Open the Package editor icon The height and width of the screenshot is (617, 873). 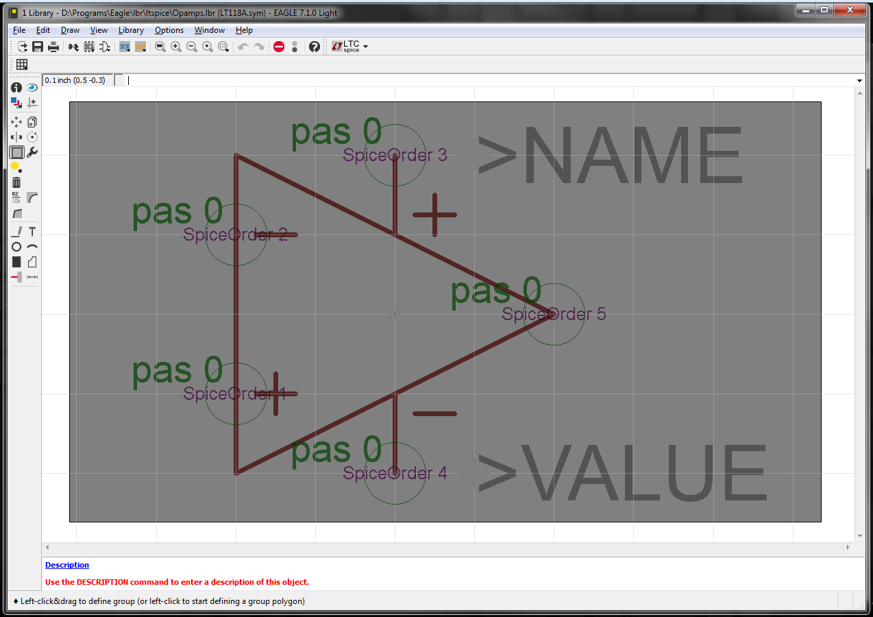(x=89, y=47)
